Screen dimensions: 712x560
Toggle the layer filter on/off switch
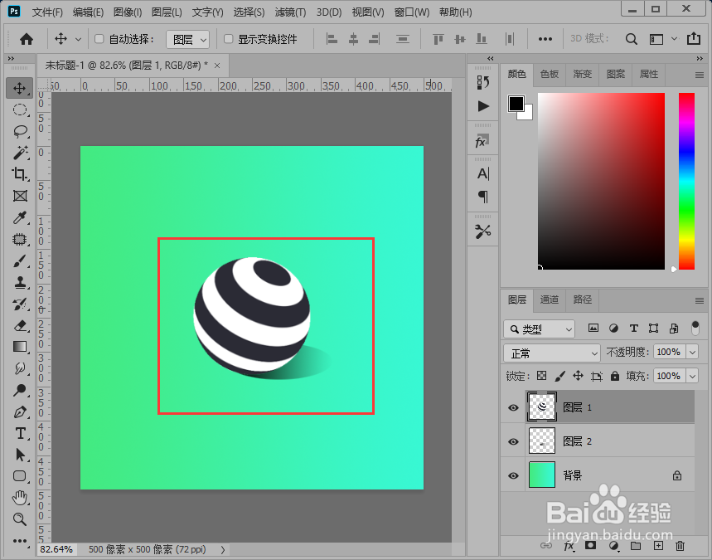tap(695, 329)
